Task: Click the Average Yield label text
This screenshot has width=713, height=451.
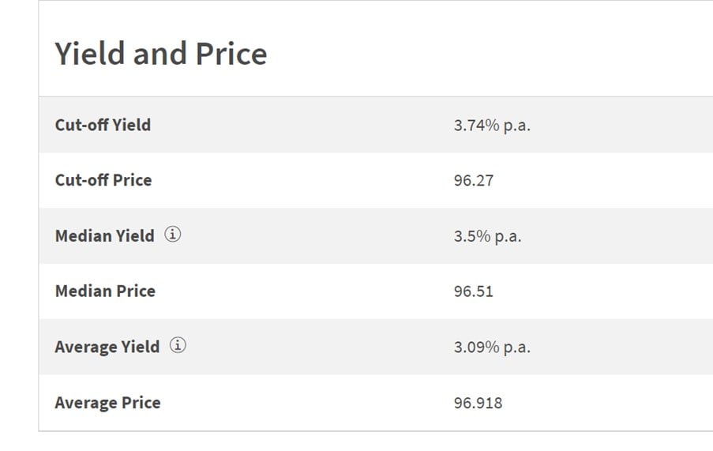Action: pyautogui.click(x=107, y=348)
